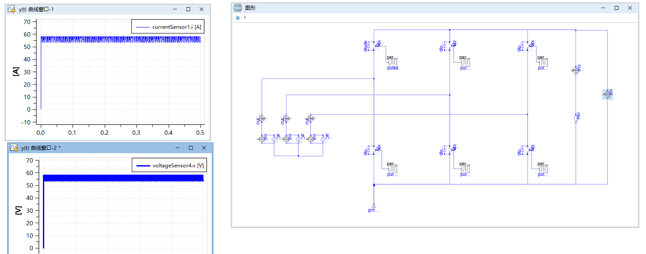Select the current sensor on the right branch
Viewport: 646px width, 254px height.
tap(576, 70)
